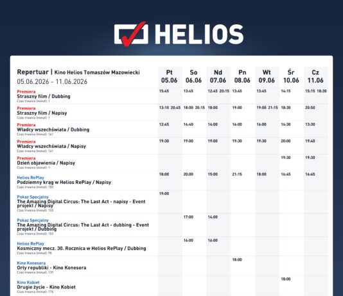Select 17:00 Saturday Amazing Digital Circus dubbing showtime
This screenshot has height=296, width=343.
click(x=188, y=217)
